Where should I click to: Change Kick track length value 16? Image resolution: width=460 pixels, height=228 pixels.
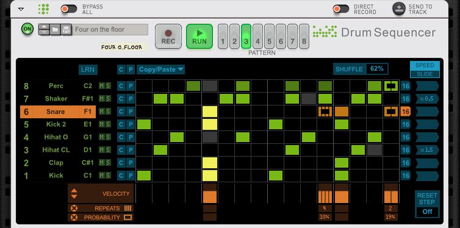tap(406, 176)
